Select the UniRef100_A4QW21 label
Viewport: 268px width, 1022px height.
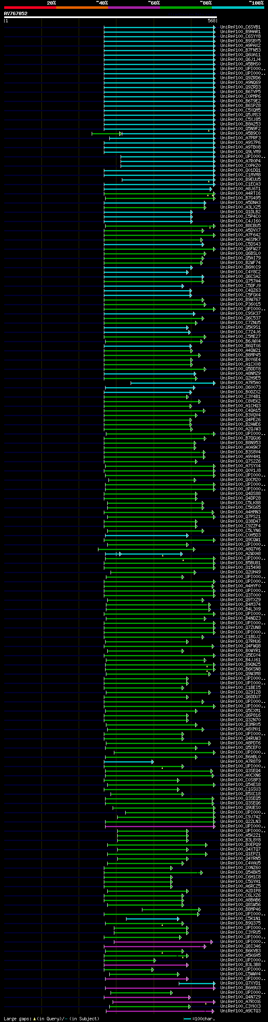(240, 350)
